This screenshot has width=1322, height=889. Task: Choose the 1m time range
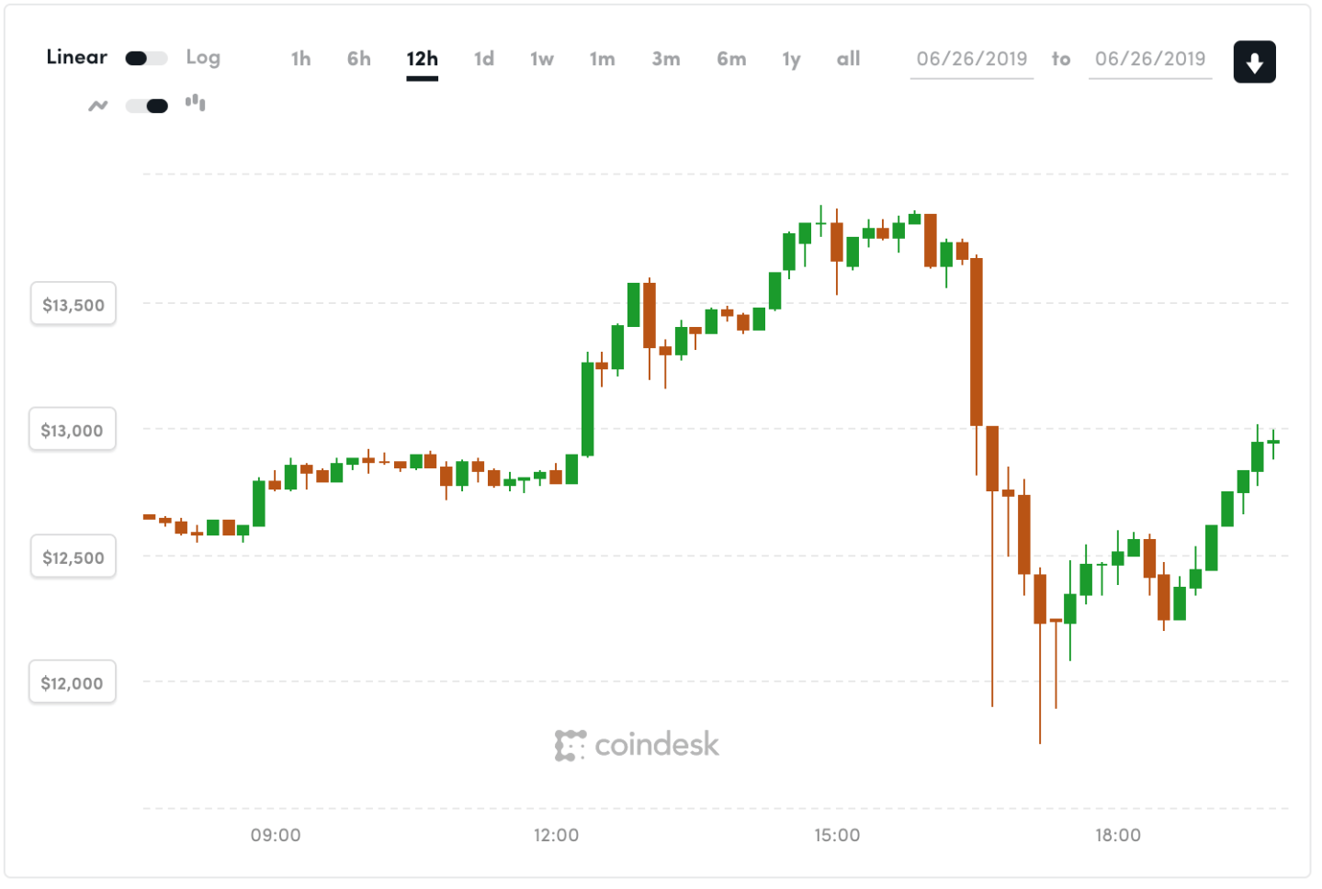coord(602,60)
